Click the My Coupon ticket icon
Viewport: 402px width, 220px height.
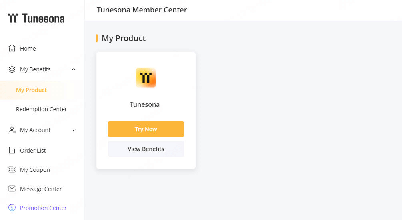(12, 170)
